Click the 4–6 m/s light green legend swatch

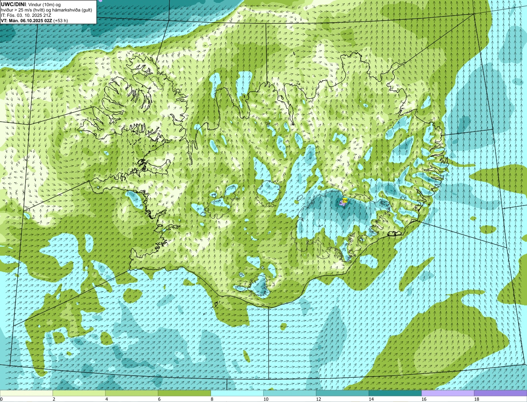132,393
